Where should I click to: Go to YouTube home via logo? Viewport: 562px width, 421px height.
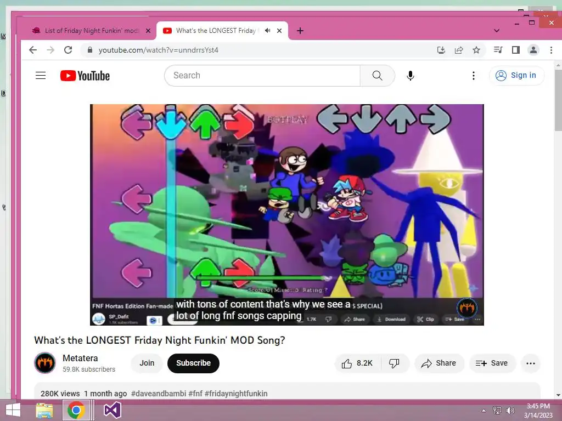tap(85, 76)
